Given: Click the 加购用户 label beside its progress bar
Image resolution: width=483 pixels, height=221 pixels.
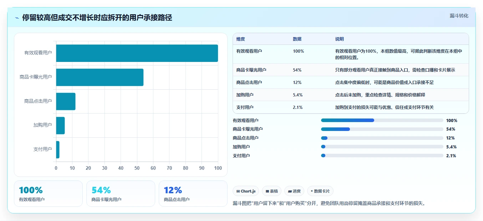Looking at the screenshot, I should 241,147.
